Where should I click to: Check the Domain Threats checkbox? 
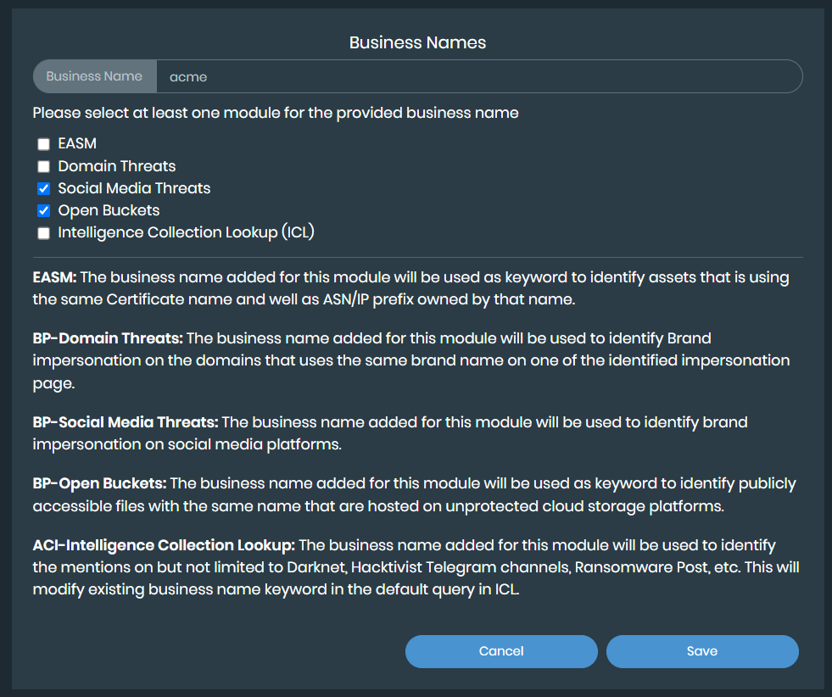[43, 166]
